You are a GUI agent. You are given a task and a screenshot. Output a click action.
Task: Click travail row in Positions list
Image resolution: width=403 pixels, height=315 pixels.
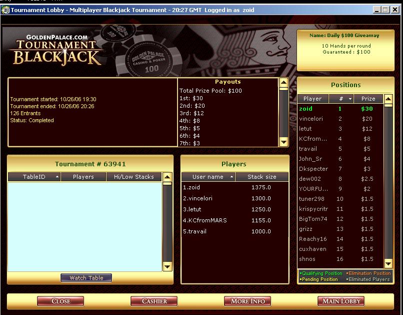point(340,149)
